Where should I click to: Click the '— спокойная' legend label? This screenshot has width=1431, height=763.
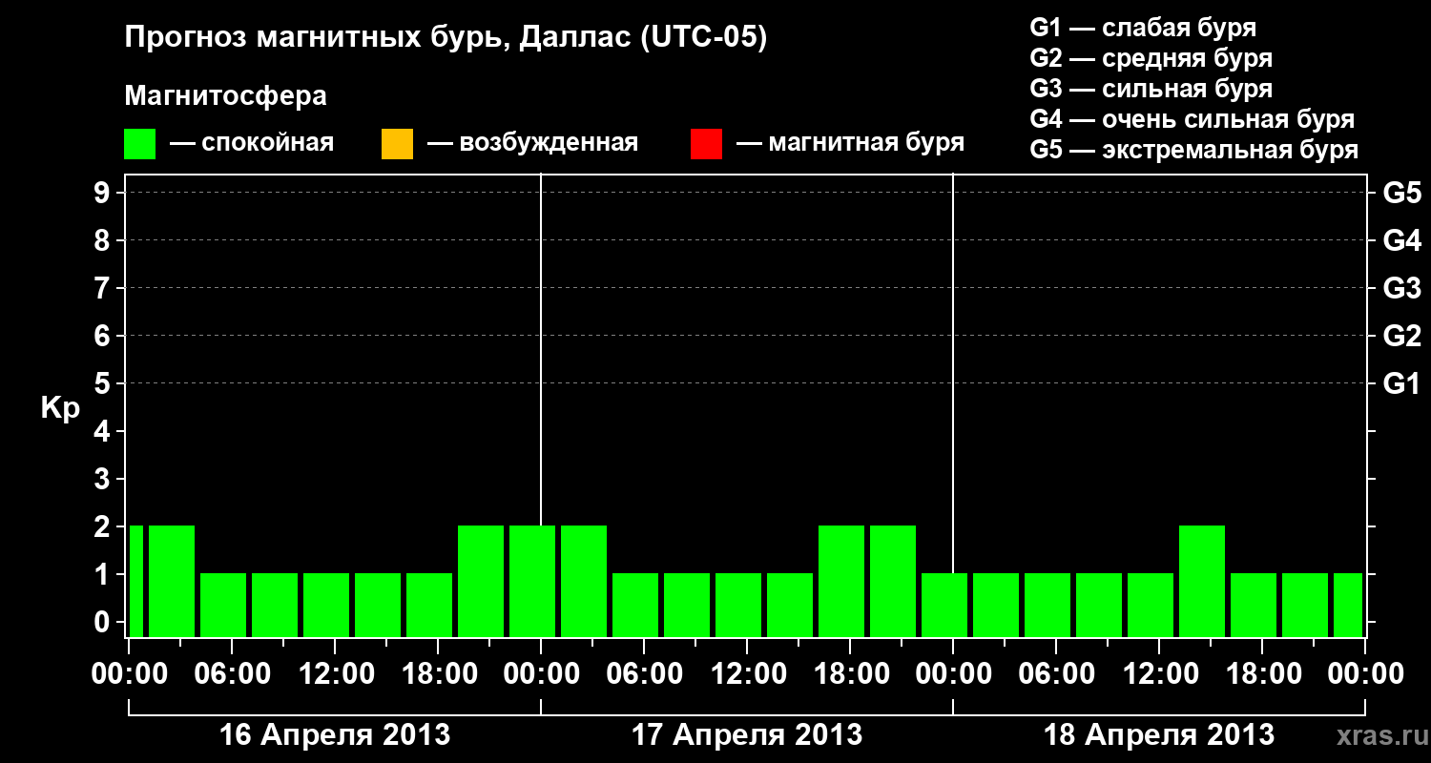(252, 143)
